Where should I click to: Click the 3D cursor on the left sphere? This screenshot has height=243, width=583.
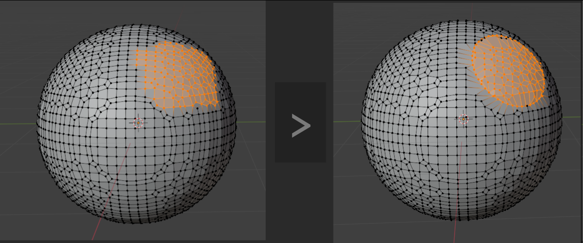point(138,122)
